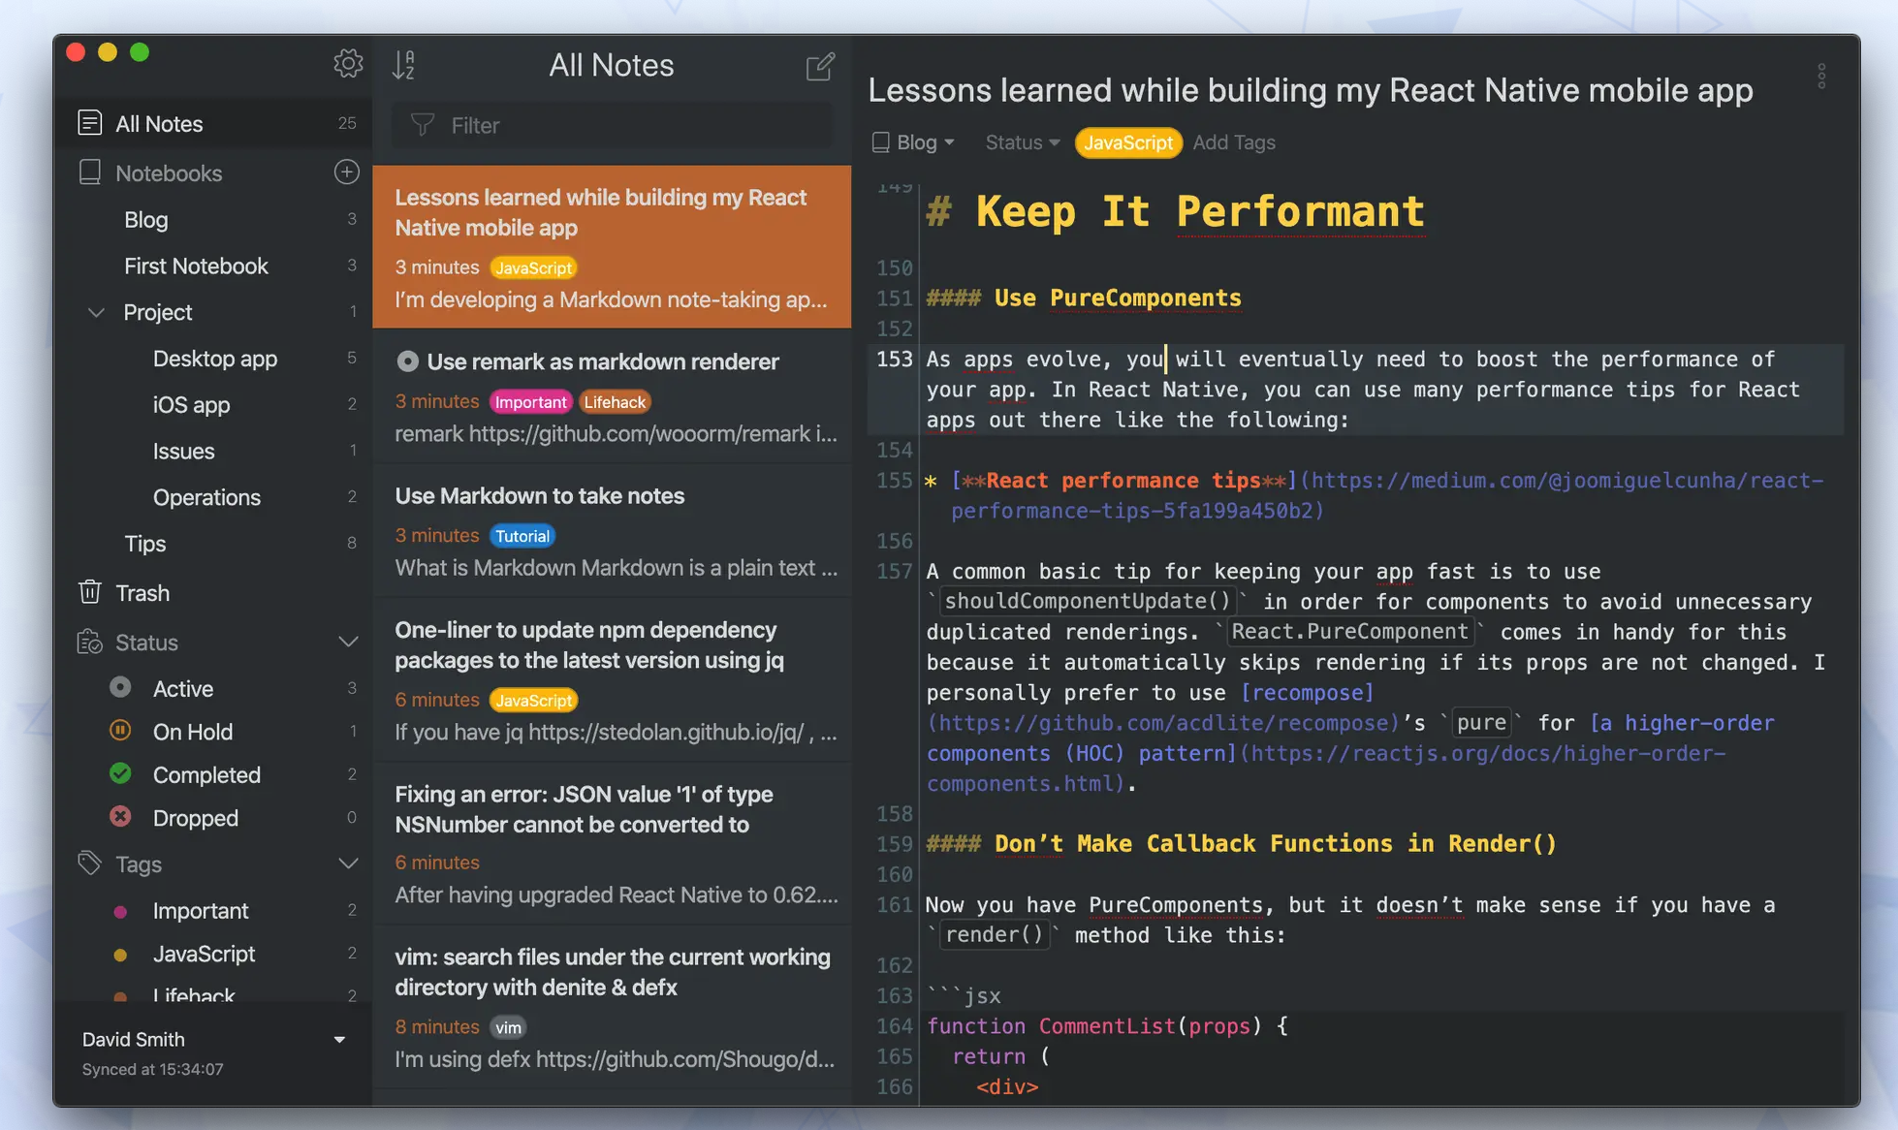Collapse the Project notebook tree
Viewport: 1898px width, 1130px height.
[x=96, y=312]
